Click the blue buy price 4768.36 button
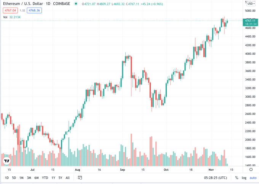 (34, 10)
